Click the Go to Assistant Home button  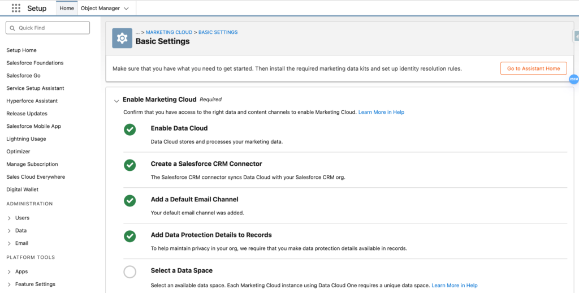pyautogui.click(x=533, y=68)
